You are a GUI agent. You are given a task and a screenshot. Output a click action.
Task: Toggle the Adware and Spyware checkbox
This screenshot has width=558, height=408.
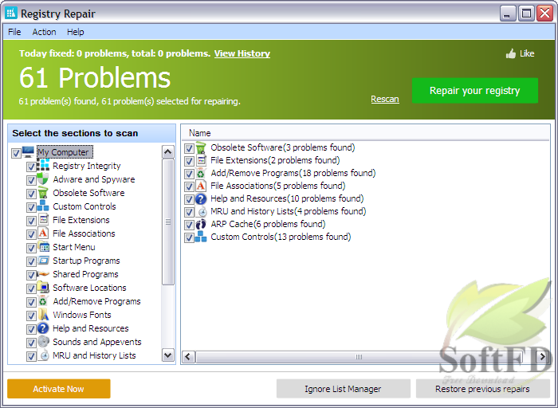(31, 180)
